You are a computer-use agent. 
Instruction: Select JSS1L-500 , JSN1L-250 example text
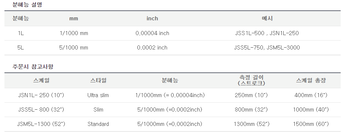point(267,33)
